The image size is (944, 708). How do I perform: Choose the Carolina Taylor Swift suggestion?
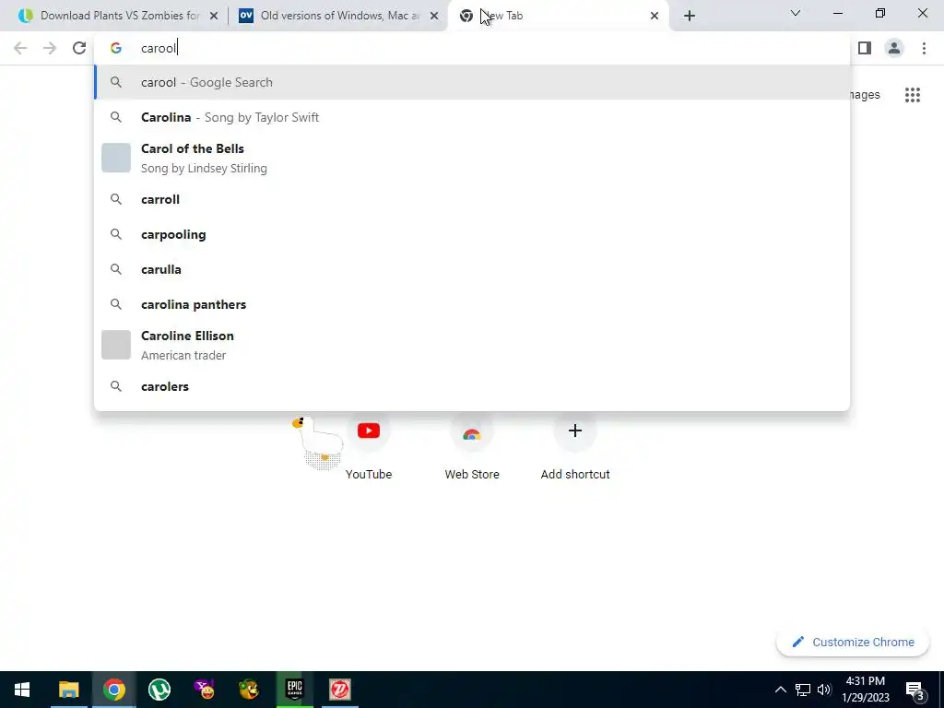point(472,117)
